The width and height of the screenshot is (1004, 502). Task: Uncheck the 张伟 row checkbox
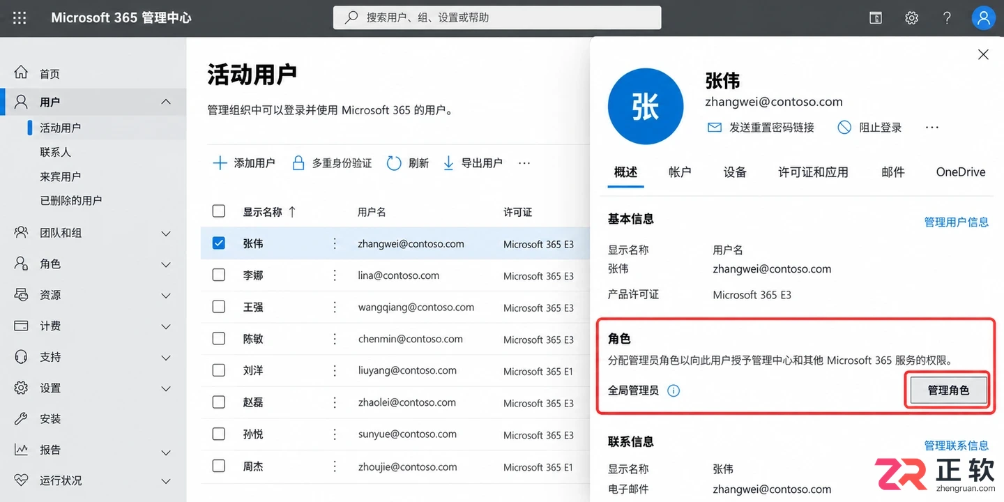tap(219, 243)
